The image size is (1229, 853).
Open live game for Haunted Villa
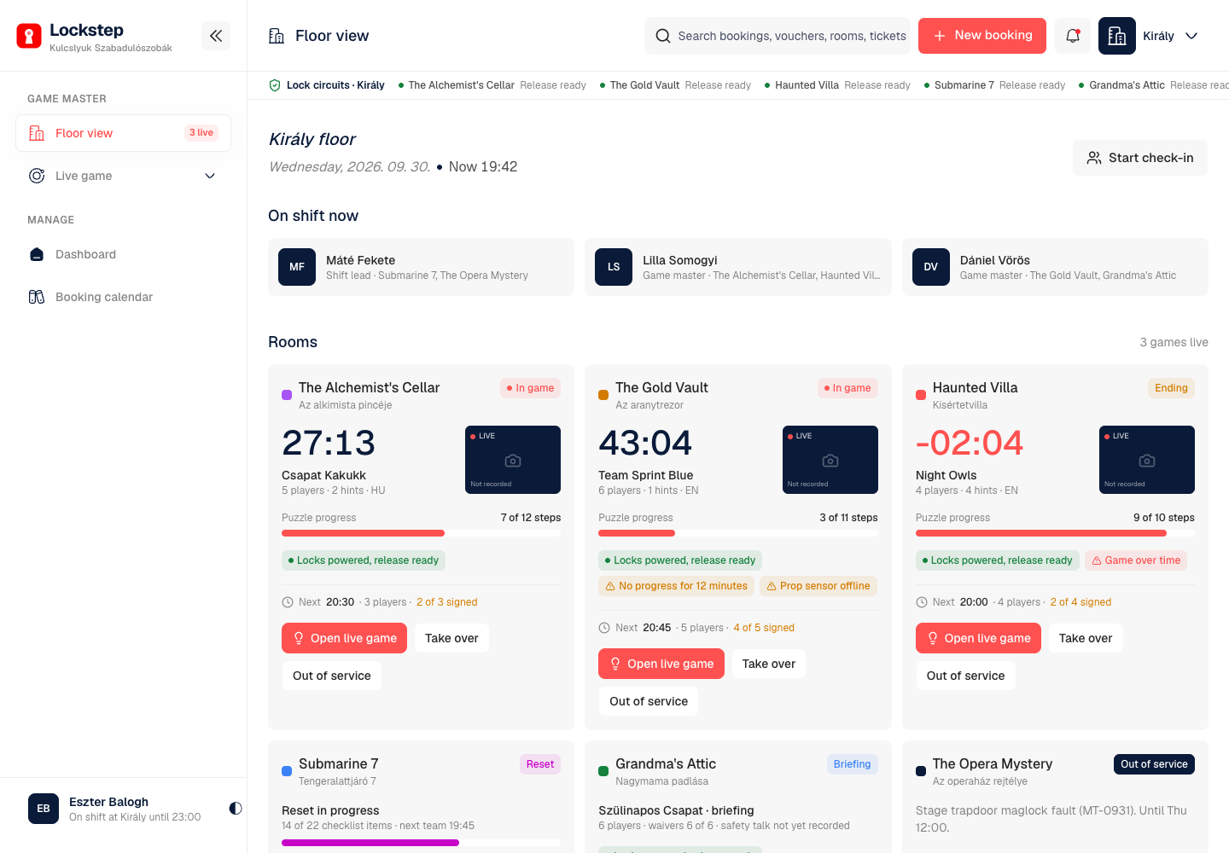point(978,638)
